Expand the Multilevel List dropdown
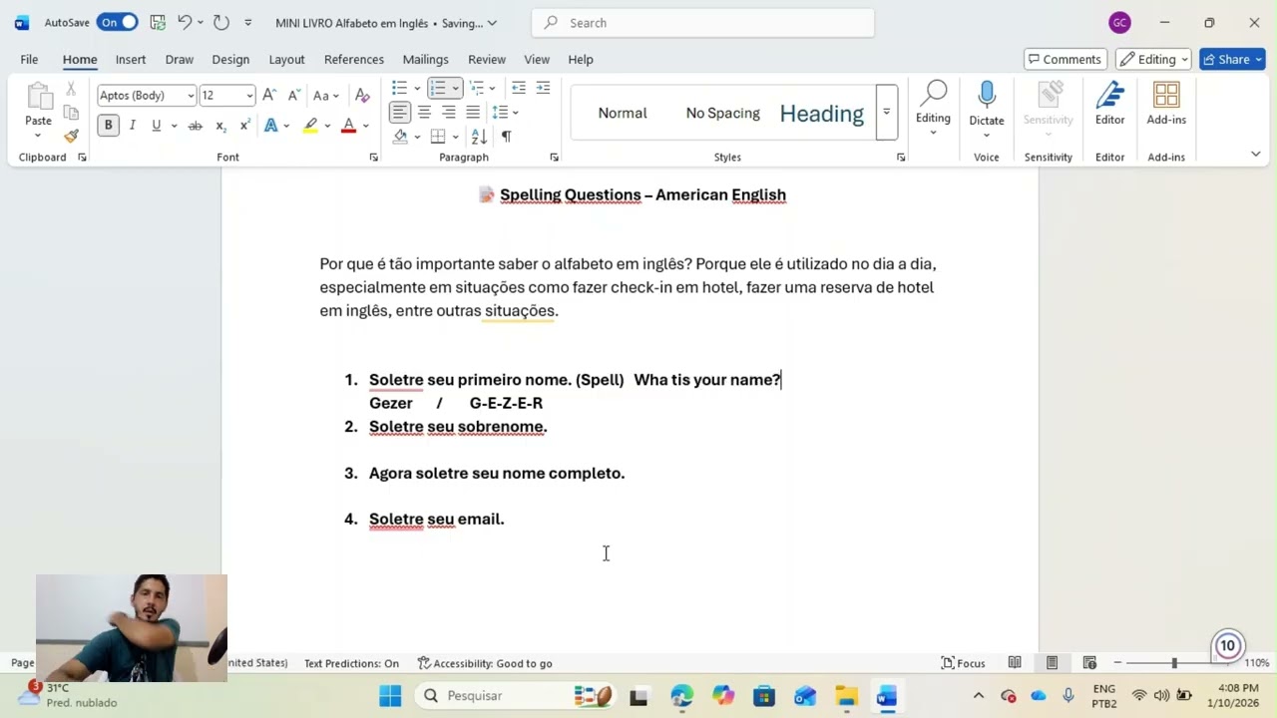Viewport: 1277px width, 718px height. pos(492,88)
